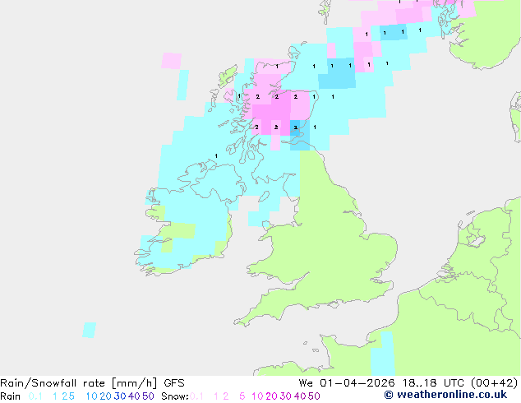521x403 pixels.
Task: Choose the 50 value in snow legend
Action: tap(314, 396)
